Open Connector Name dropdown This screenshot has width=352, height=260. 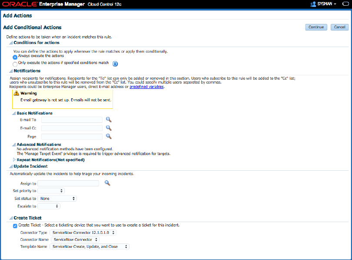[x=75, y=240]
